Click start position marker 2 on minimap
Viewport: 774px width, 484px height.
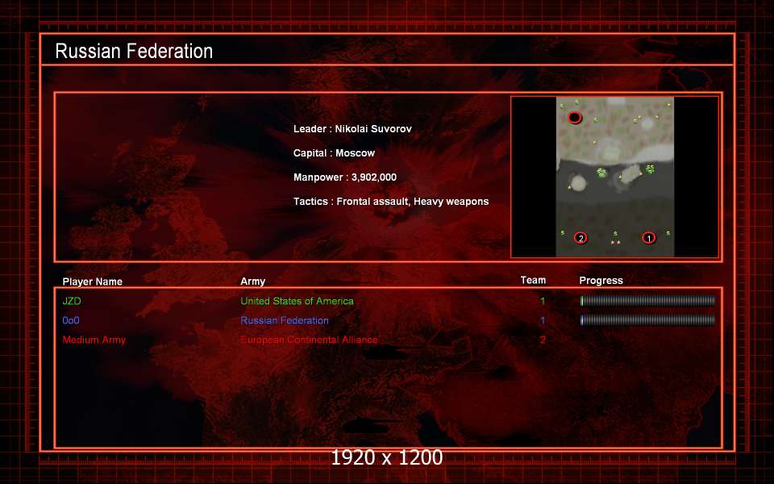tap(580, 238)
